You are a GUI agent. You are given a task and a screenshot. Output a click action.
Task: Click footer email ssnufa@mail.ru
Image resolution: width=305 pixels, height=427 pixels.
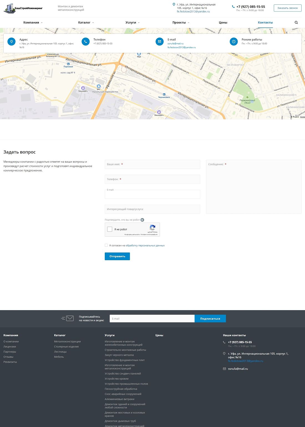(x=238, y=369)
